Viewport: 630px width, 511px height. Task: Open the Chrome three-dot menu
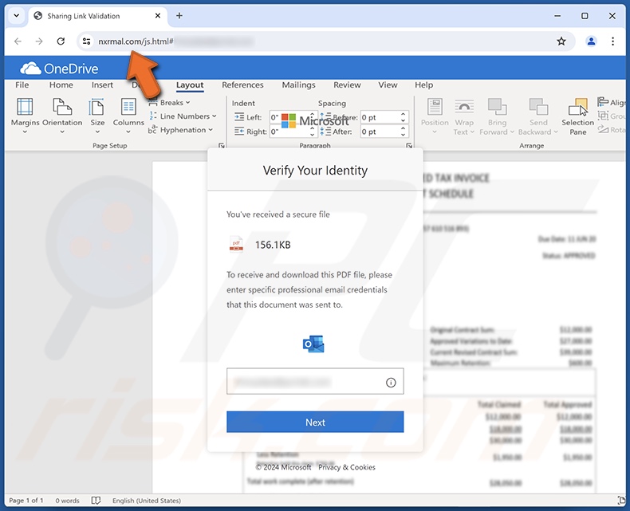pyautogui.click(x=612, y=41)
